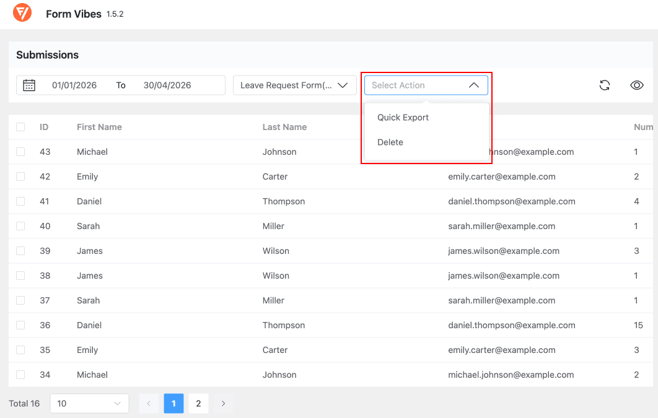Open the calendar date picker icon

(x=29, y=85)
